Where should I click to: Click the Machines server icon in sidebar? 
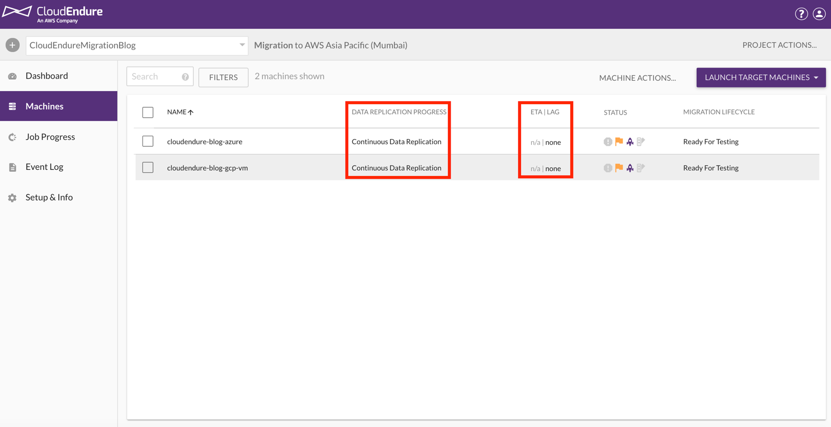pyautogui.click(x=12, y=106)
